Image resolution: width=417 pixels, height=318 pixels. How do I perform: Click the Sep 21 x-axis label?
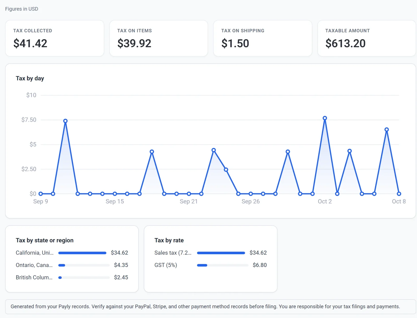pyautogui.click(x=189, y=201)
